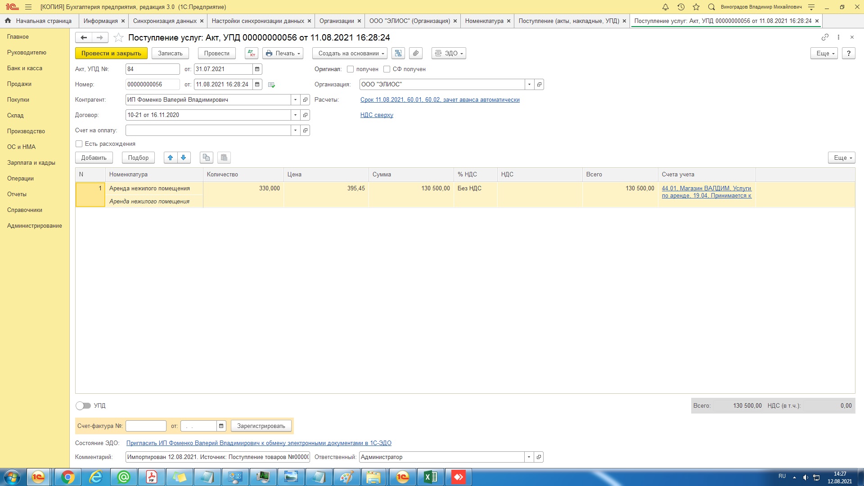This screenshot has height=486, width=864.
Task: Open Windows Start menu
Action: pos(12,477)
